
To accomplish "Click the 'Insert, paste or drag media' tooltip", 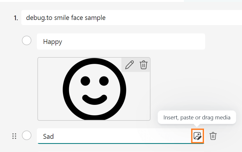I will click(197, 117).
